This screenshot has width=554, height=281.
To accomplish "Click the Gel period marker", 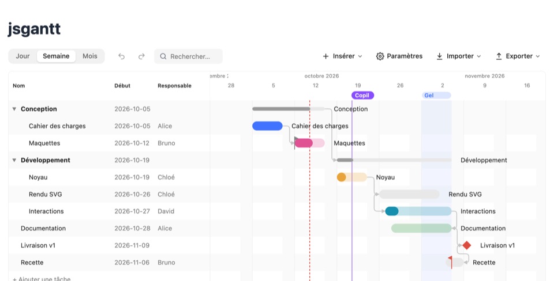I will 436,95.
